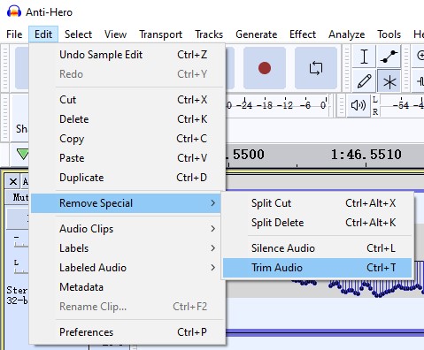Toggle the Loop button
The width and height of the screenshot is (424, 350).
click(x=316, y=68)
